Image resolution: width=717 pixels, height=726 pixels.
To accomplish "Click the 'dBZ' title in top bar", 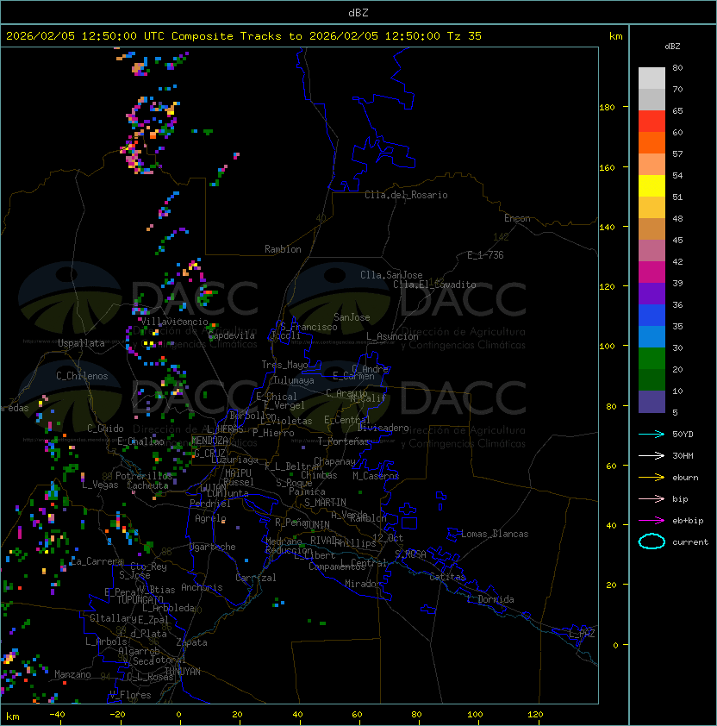I will pos(358,13).
